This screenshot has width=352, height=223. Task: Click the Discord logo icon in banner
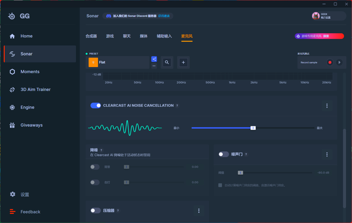click(109, 16)
